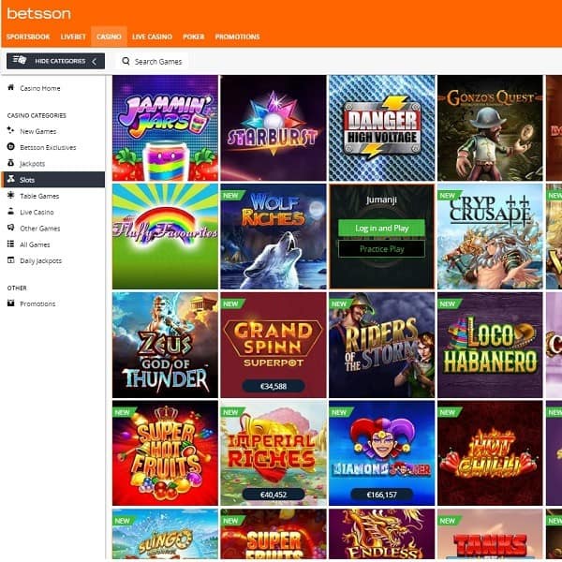Click the Slots category icon
Screen dimensions: 562x562
click(x=10, y=179)
